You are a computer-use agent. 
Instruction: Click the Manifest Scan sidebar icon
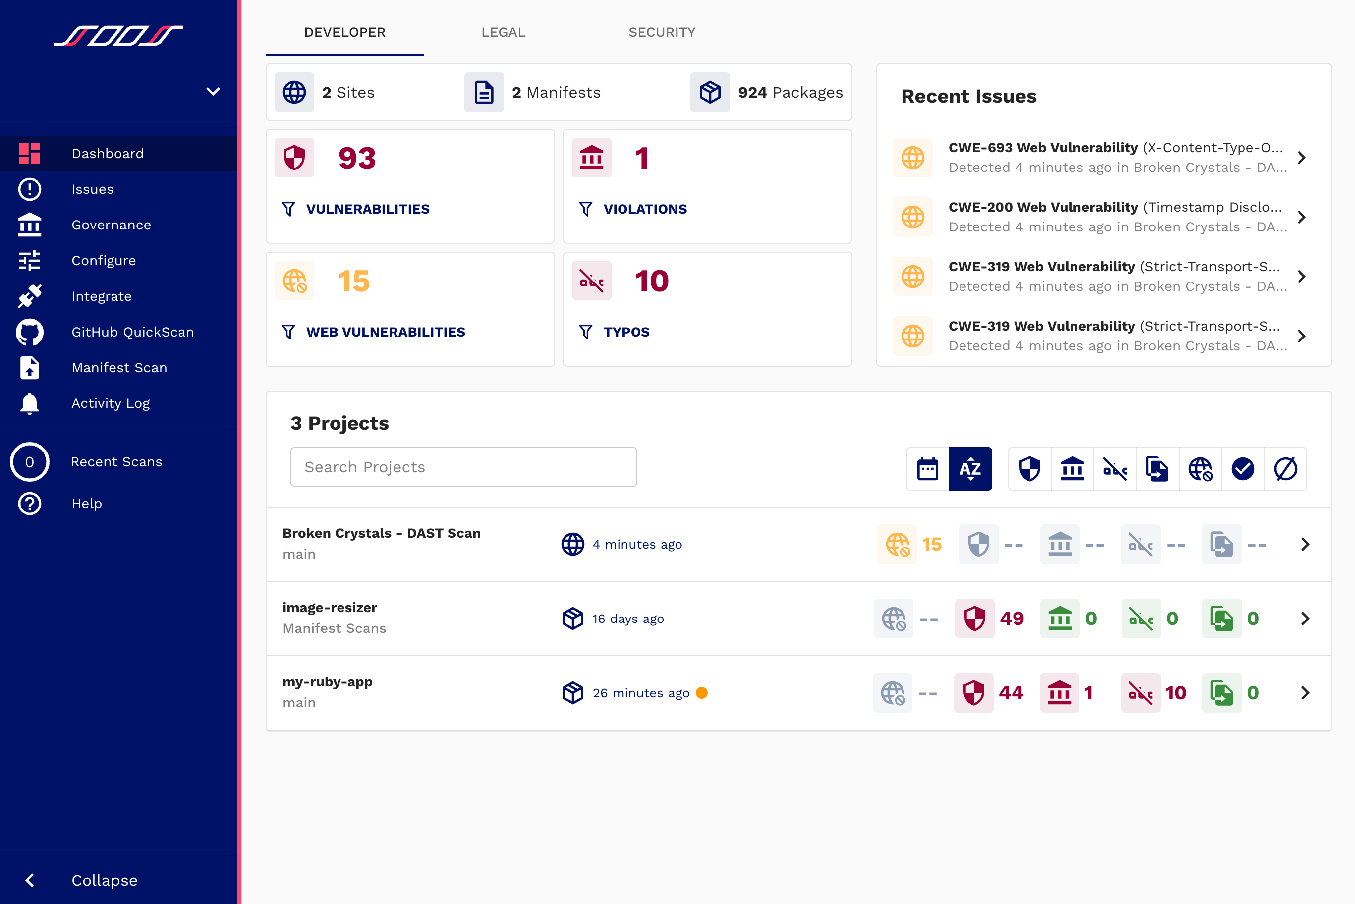coord(29,368)
